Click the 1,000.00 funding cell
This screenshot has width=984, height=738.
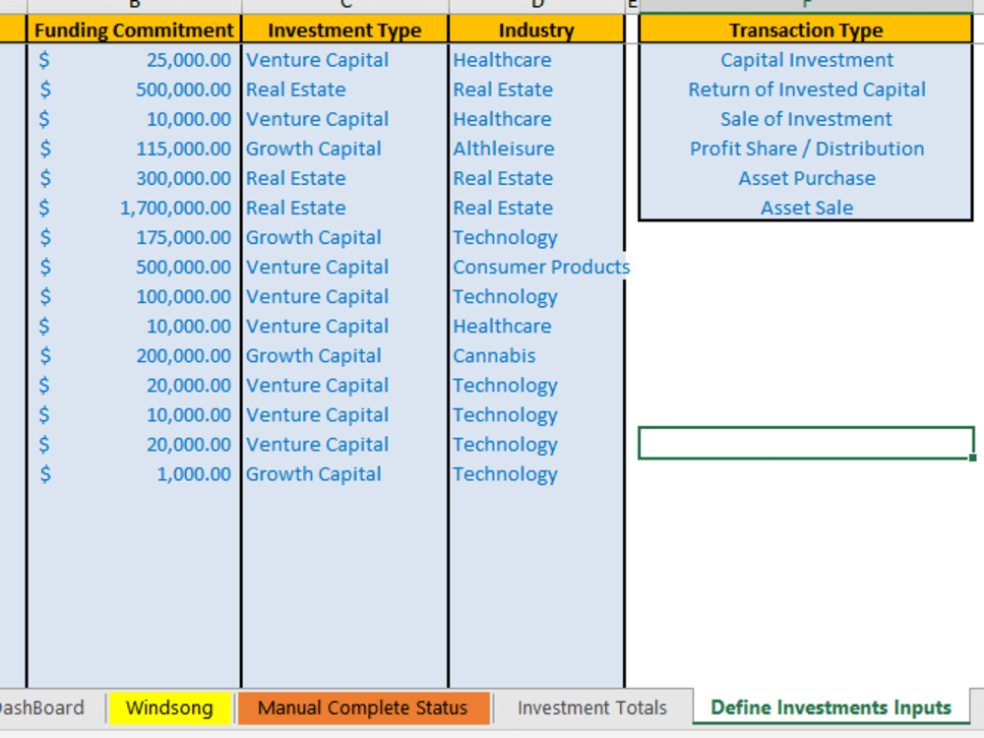point(134,474)
